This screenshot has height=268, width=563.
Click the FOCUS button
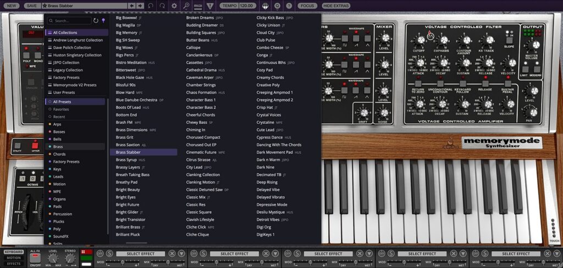[x=307, y=5]
